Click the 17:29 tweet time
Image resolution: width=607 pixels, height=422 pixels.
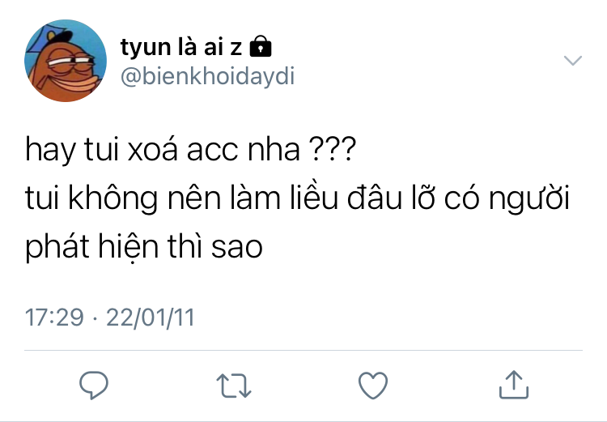[x=54, y=318]
